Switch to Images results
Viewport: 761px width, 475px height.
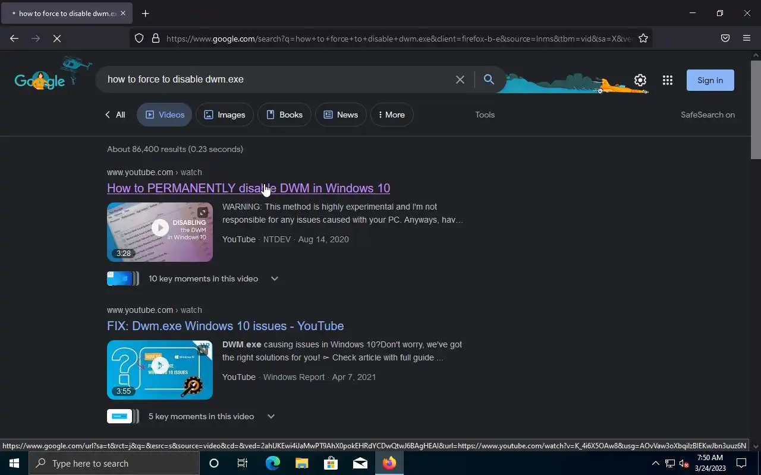click(x=225, y=115)
